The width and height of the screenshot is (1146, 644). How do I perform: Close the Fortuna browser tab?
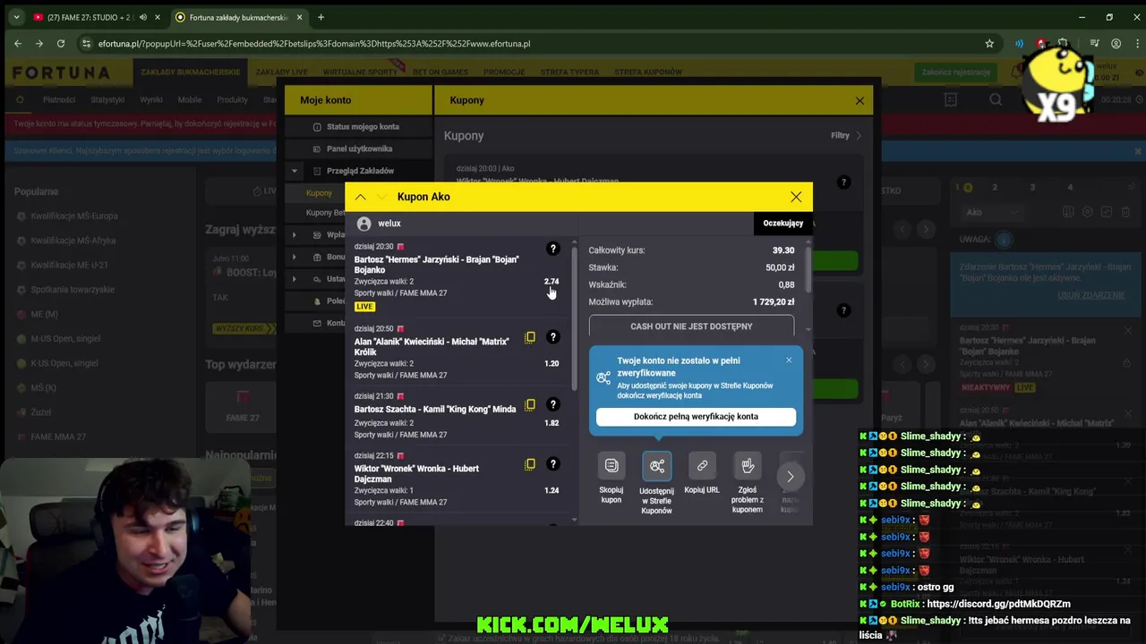click(299, 17)
